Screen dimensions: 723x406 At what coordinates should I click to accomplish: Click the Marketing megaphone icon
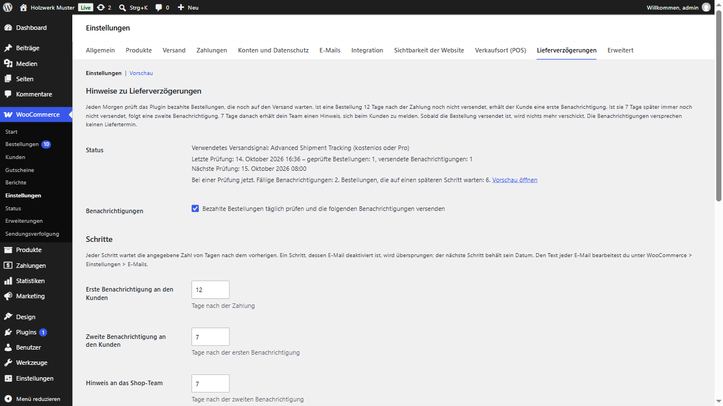(x=8, y=296)
